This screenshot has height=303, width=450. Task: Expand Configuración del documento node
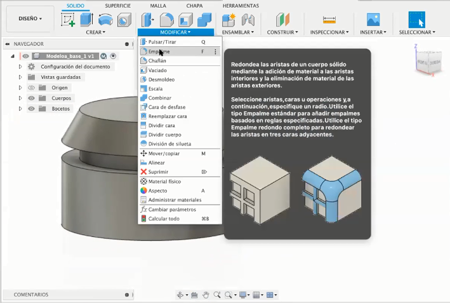tap(20, 67)
